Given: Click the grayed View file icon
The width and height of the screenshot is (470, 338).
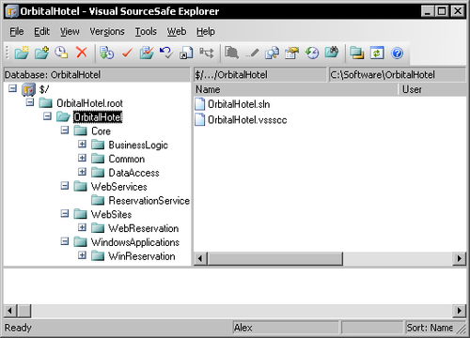Looking at the screenshot, I should [231, 53].
